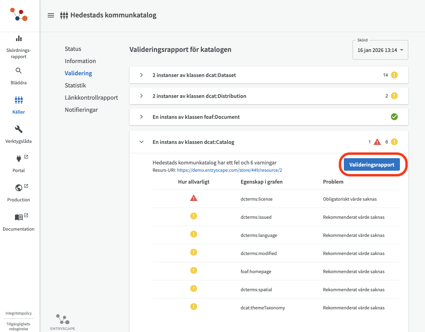Open the Skörd date dropdown

click(380, 50)
